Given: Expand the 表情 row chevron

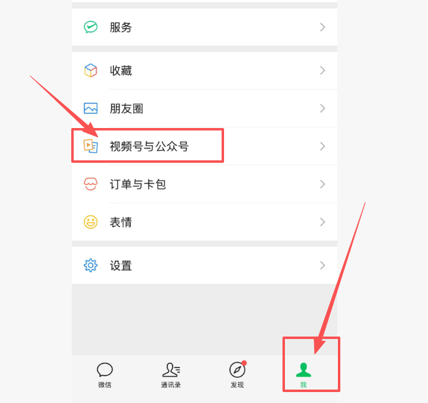Looking at the screenshot, I should 322,222.
